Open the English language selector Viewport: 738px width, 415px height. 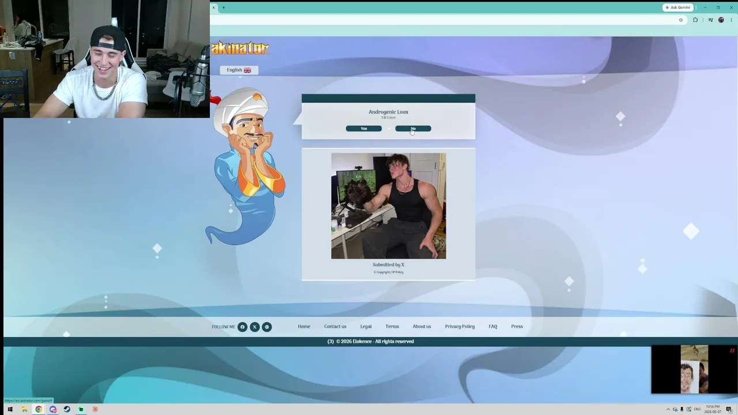coord(239,70)
